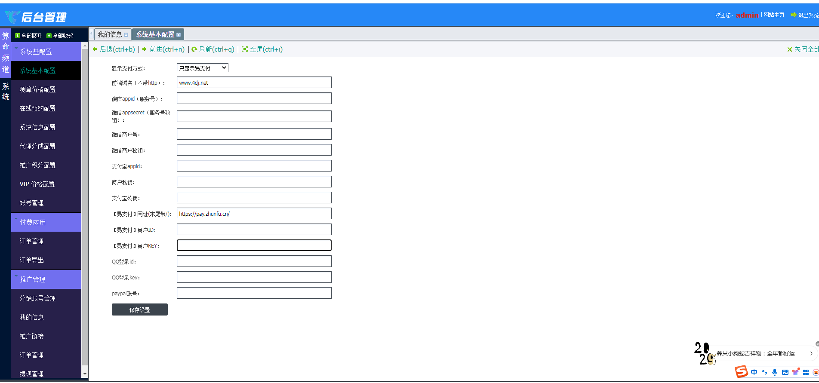
Task: Click the 全屏 fullscreen icon
Action: (x=245, y=49)
